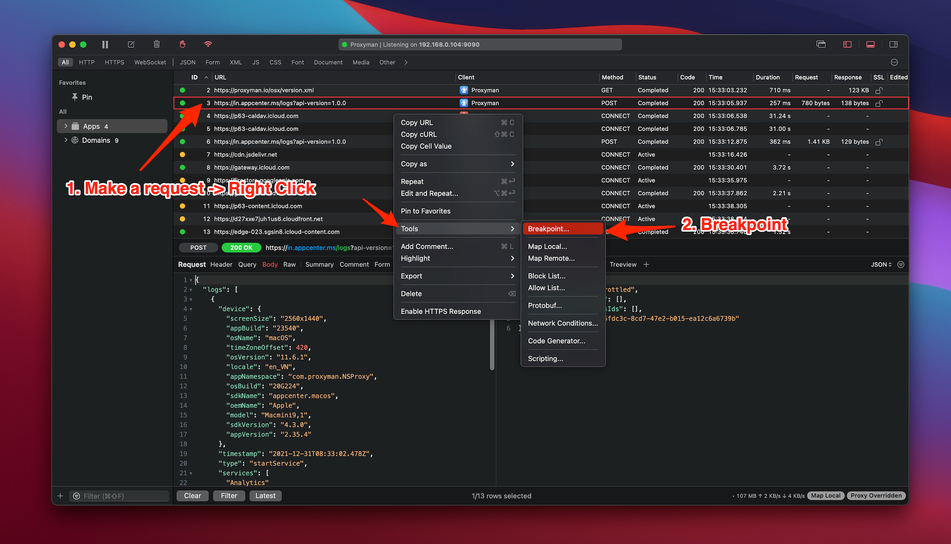Filter by WebSocket traffic
The image size is (951, 544).
click(150, 62)
